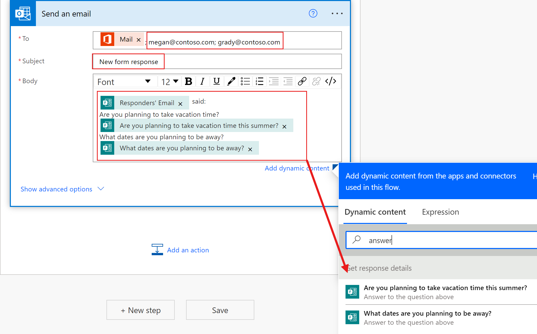Click the italic formatting icon in toolbar
Viewport: 537px width, 334px height.
pyautogui.click(x=201, y=81)
